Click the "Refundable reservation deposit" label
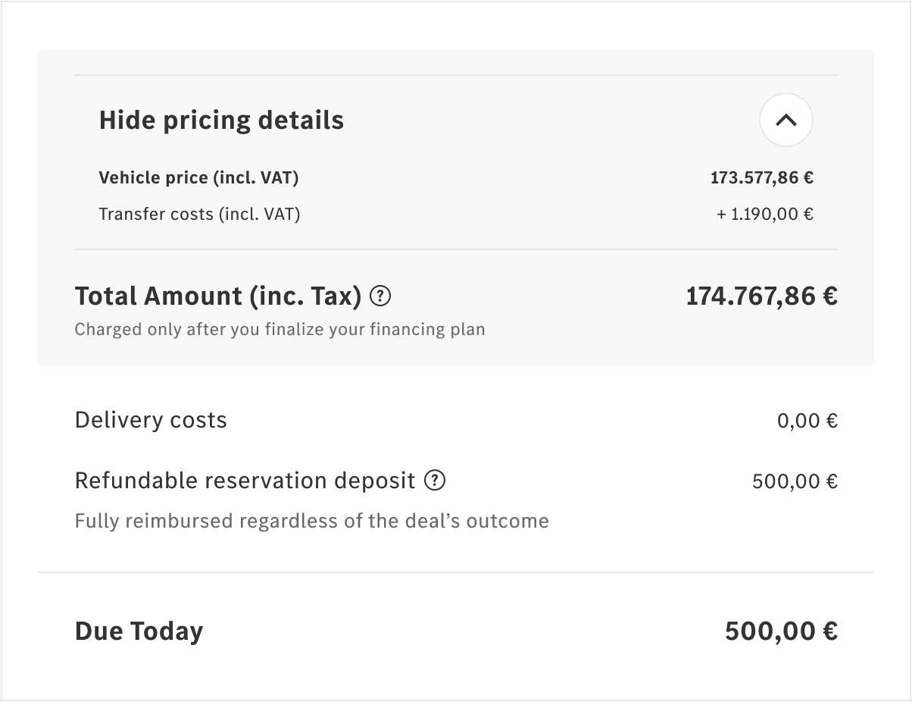The width and height of the screenshot is (912, 702). point(245,481)
